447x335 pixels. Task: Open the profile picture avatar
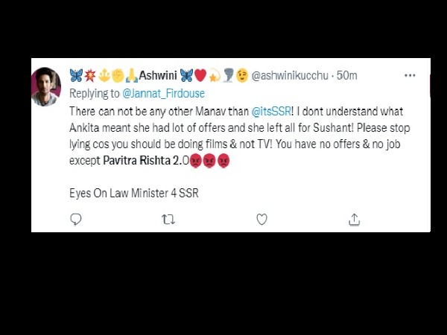coord(46,87)
